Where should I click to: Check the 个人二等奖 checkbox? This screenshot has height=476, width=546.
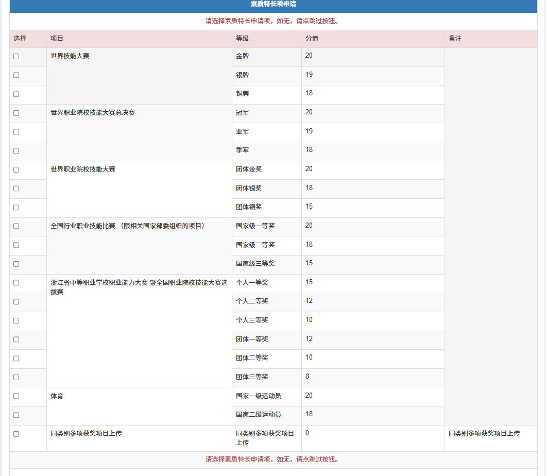pos(15,302)
